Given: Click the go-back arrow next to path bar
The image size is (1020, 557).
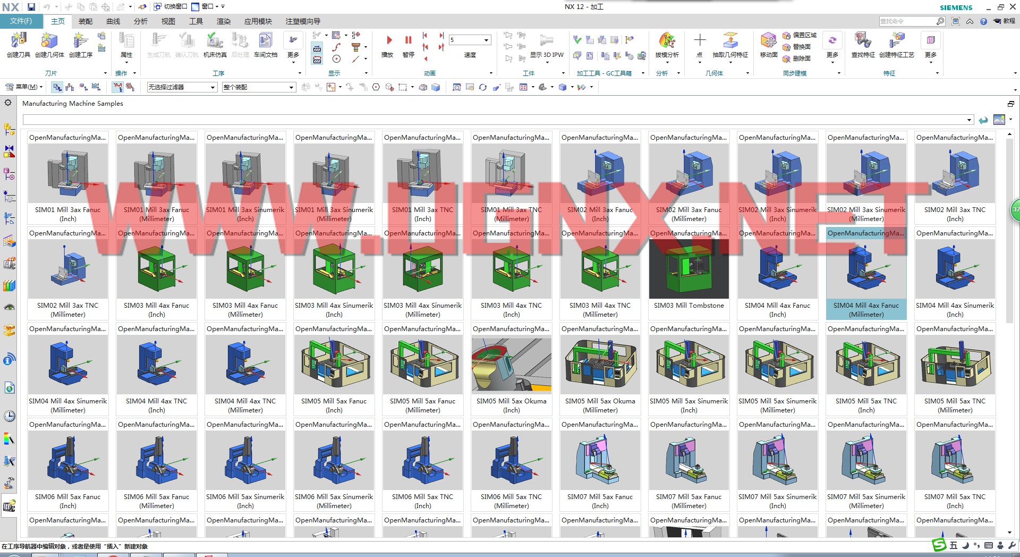Looking at the screenshot, I should point(983,120).
